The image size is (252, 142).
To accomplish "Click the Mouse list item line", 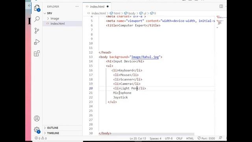I will [126, 75].
